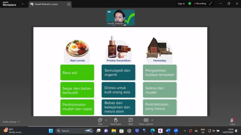
Task: Open Zoom from the Windows taskbar
Action: 176,131
